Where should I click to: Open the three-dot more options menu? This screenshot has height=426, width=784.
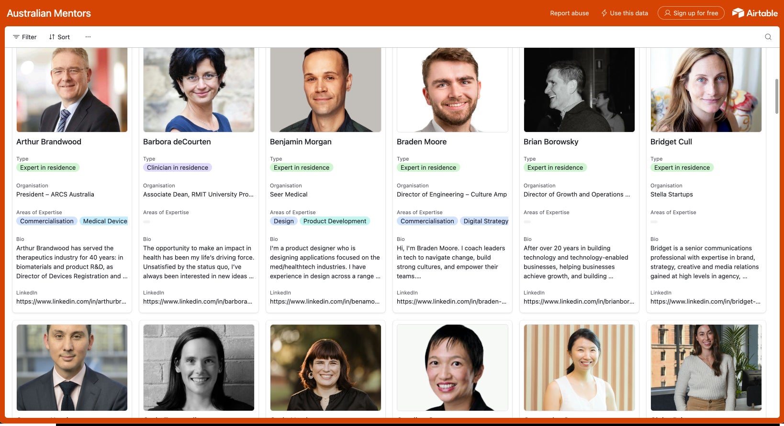pos(88,37)
